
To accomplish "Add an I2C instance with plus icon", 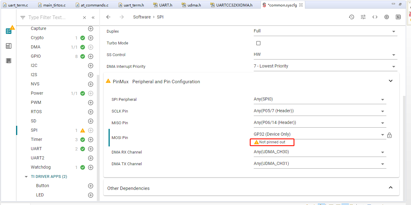I will point(91,66).
